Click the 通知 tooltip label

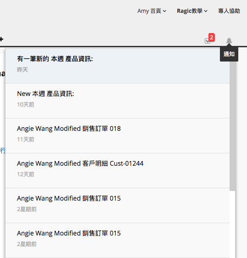[229, 54]
